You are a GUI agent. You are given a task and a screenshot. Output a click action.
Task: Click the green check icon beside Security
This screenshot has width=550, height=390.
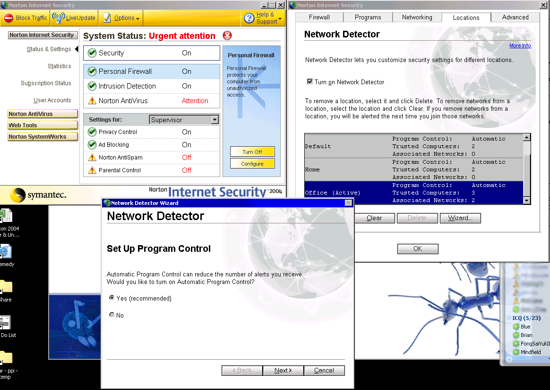click(92, 53)
